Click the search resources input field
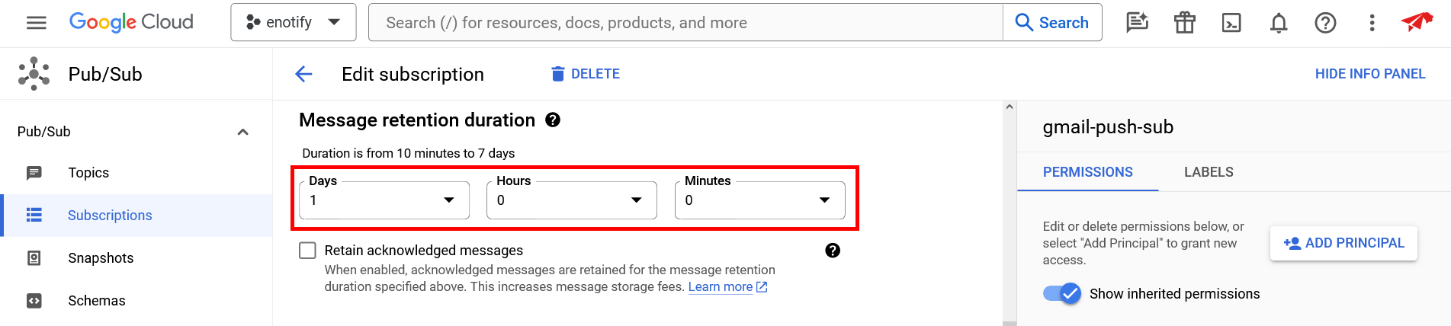The height and width of the screenshot is (326, 1451). coord(685,23)
